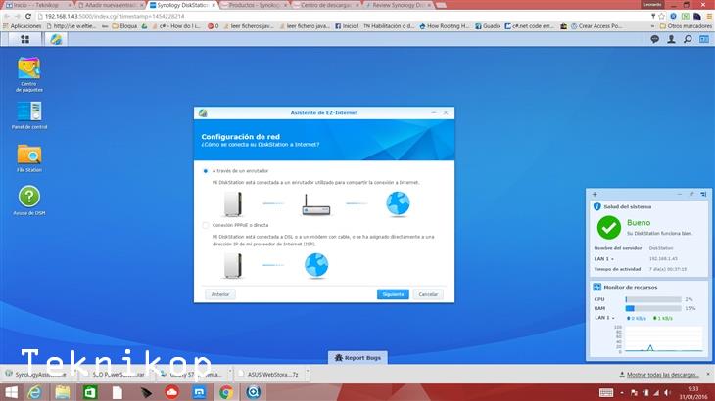The image size is (715, 401).
Task: Add a widget with the plus icon
Action: tap(595, 195)
